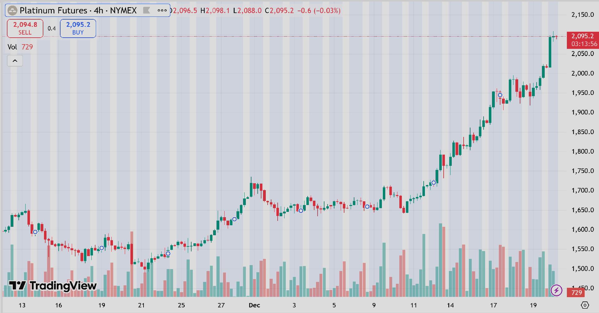Click the 2,050.0 label on the price scale
Viewport: 599px width, 313px height.
point(582,54)
